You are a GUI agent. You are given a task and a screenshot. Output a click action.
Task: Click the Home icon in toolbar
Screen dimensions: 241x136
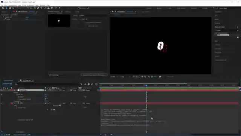point(3,8)
